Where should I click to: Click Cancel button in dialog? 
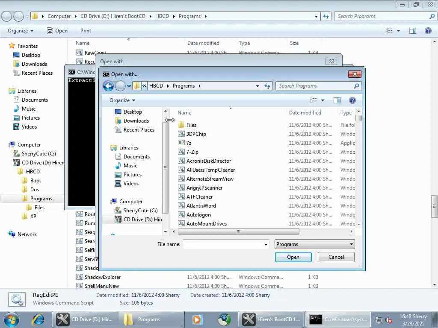(336, 257)
